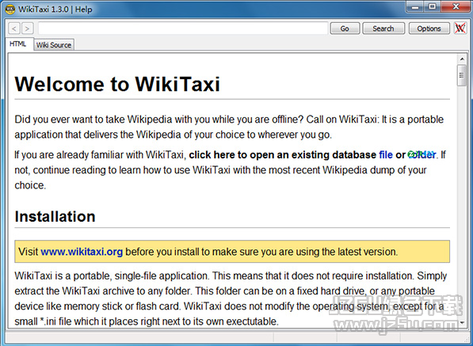
Task: Click the vertical scrollbar thumb
Action: [462, 75]
